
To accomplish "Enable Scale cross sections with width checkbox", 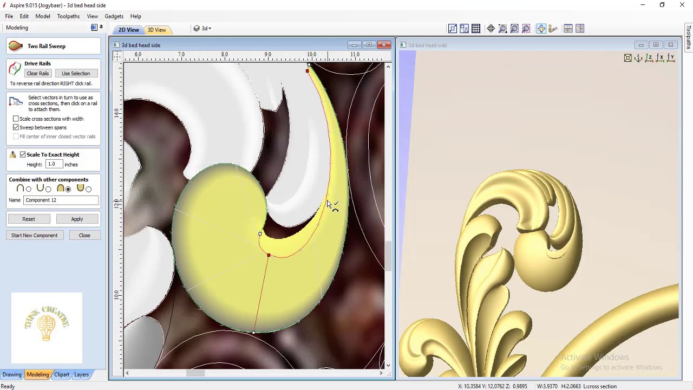I will (16, 119).
